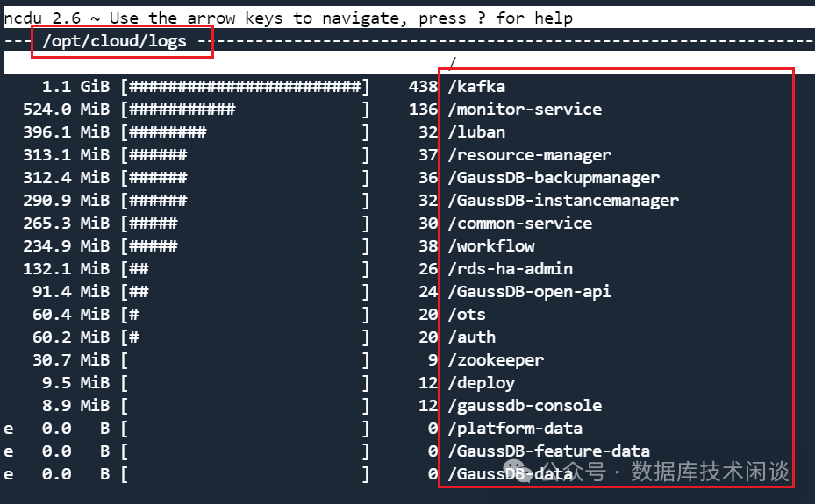The width and height of the screenshot is (815, 504).
Task: Go to parent directory /.. entry
Action: coord(461,63)
